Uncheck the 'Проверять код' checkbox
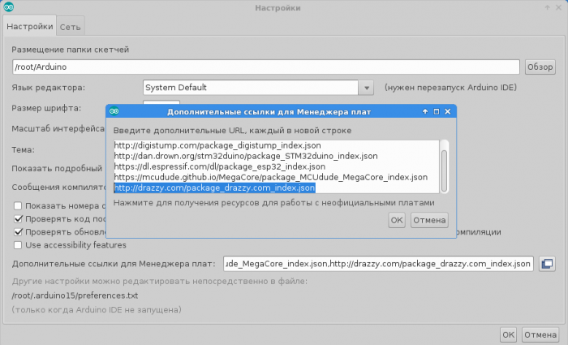 point(19,219)
